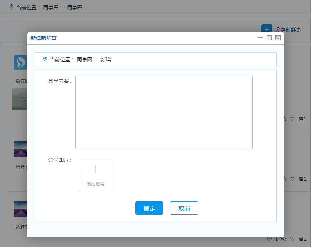Minimize the 新建新鲜事 dialog
The height and width of the screenshot is (247, 311).
coord(260,38)
